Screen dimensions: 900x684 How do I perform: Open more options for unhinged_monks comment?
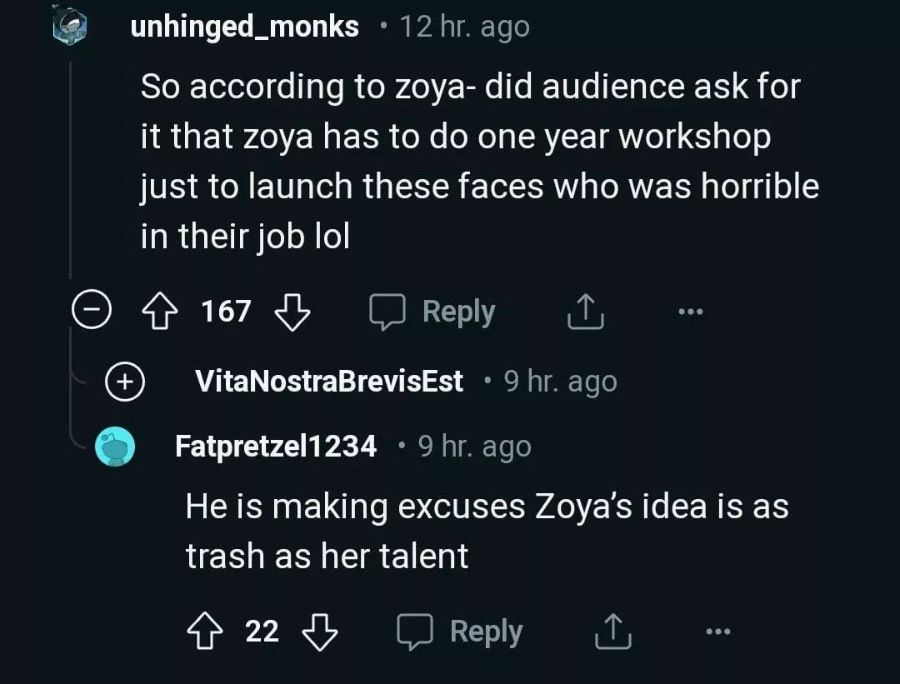tap(691, 312)
